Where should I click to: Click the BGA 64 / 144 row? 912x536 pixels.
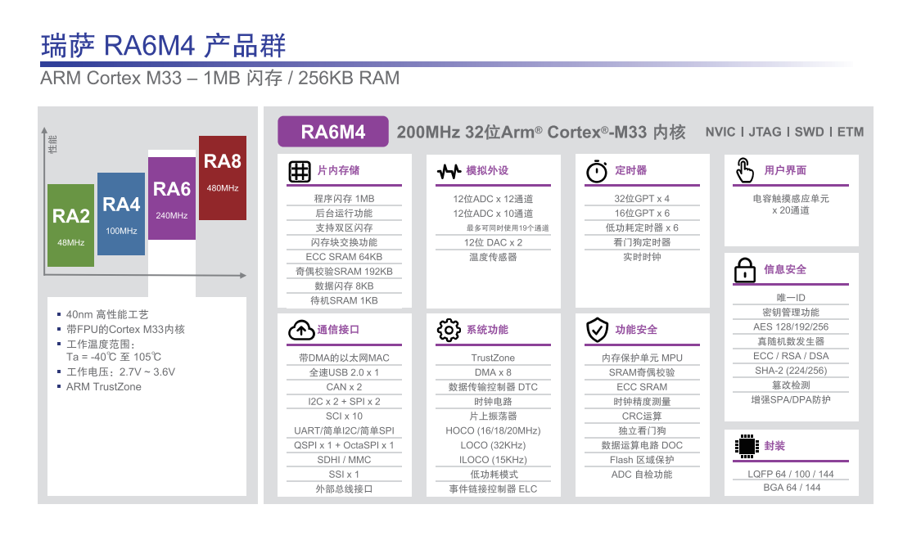pos(791,487)
